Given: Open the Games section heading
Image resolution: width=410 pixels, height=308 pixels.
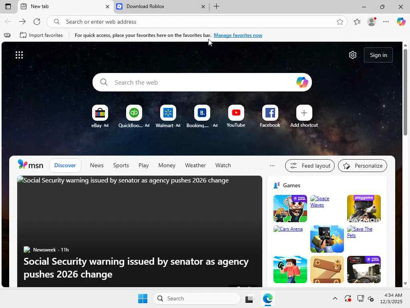Looking at the screenshot, I should (291, 185).
